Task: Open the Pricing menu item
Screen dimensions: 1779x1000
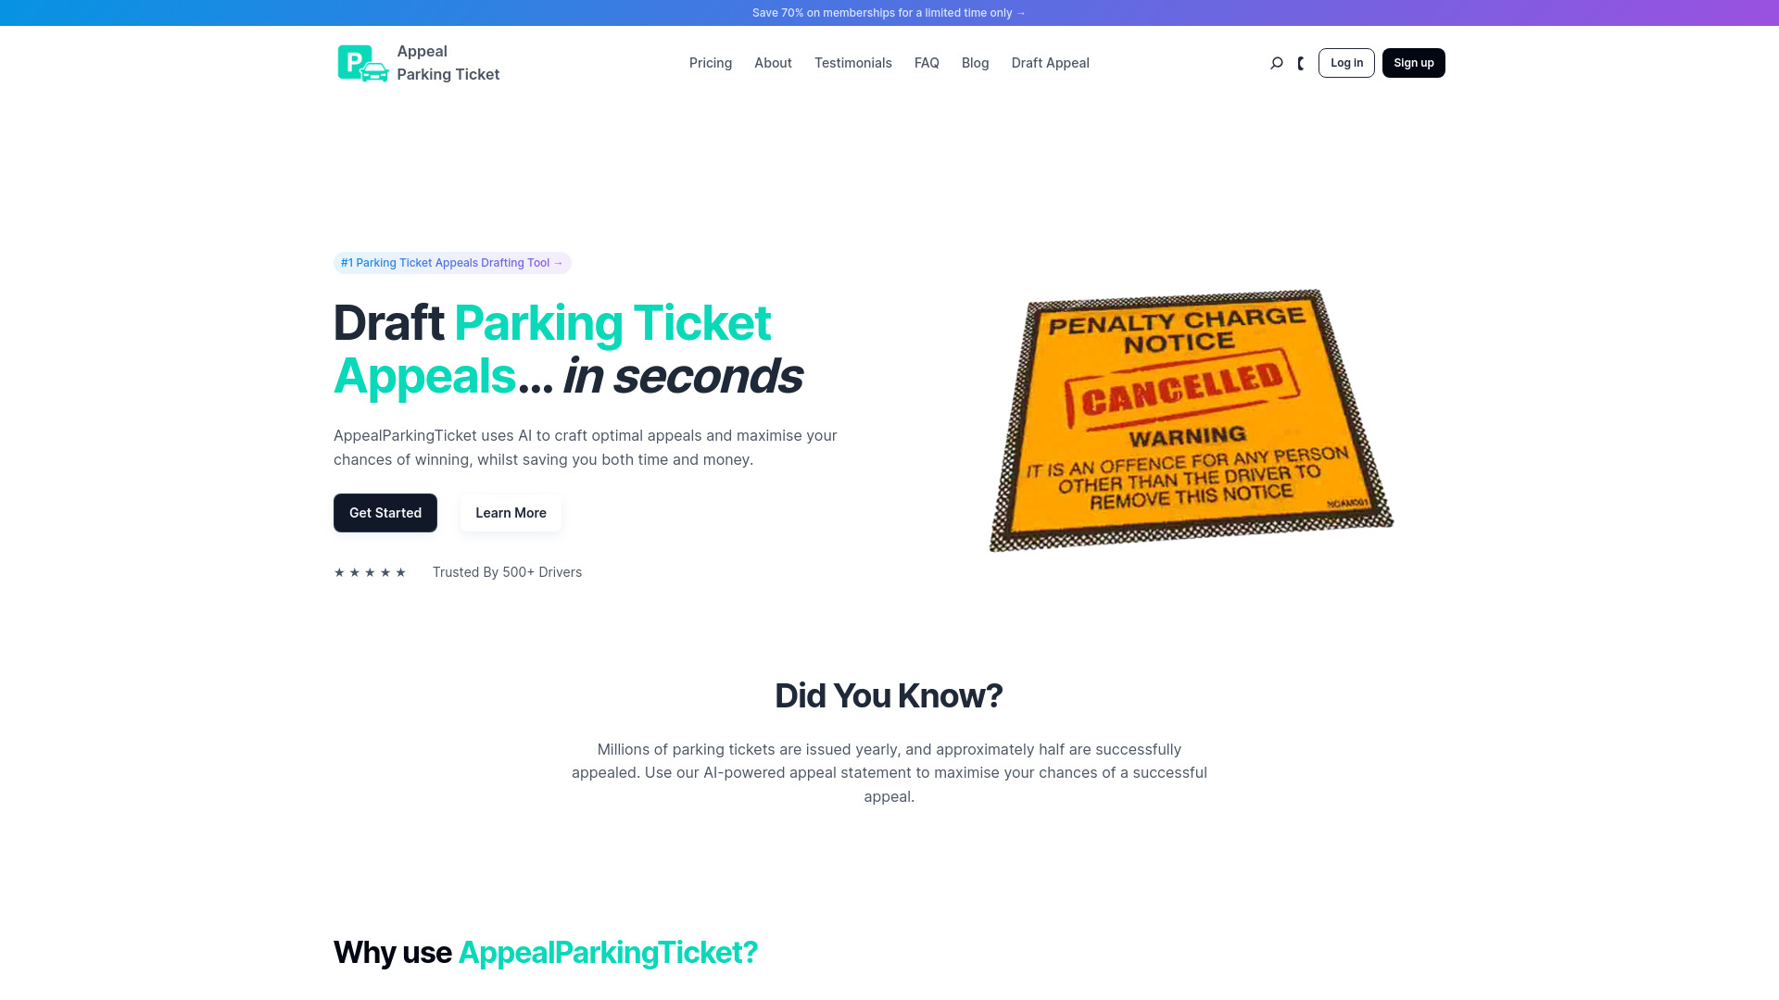Action: (x=710, y=62)
